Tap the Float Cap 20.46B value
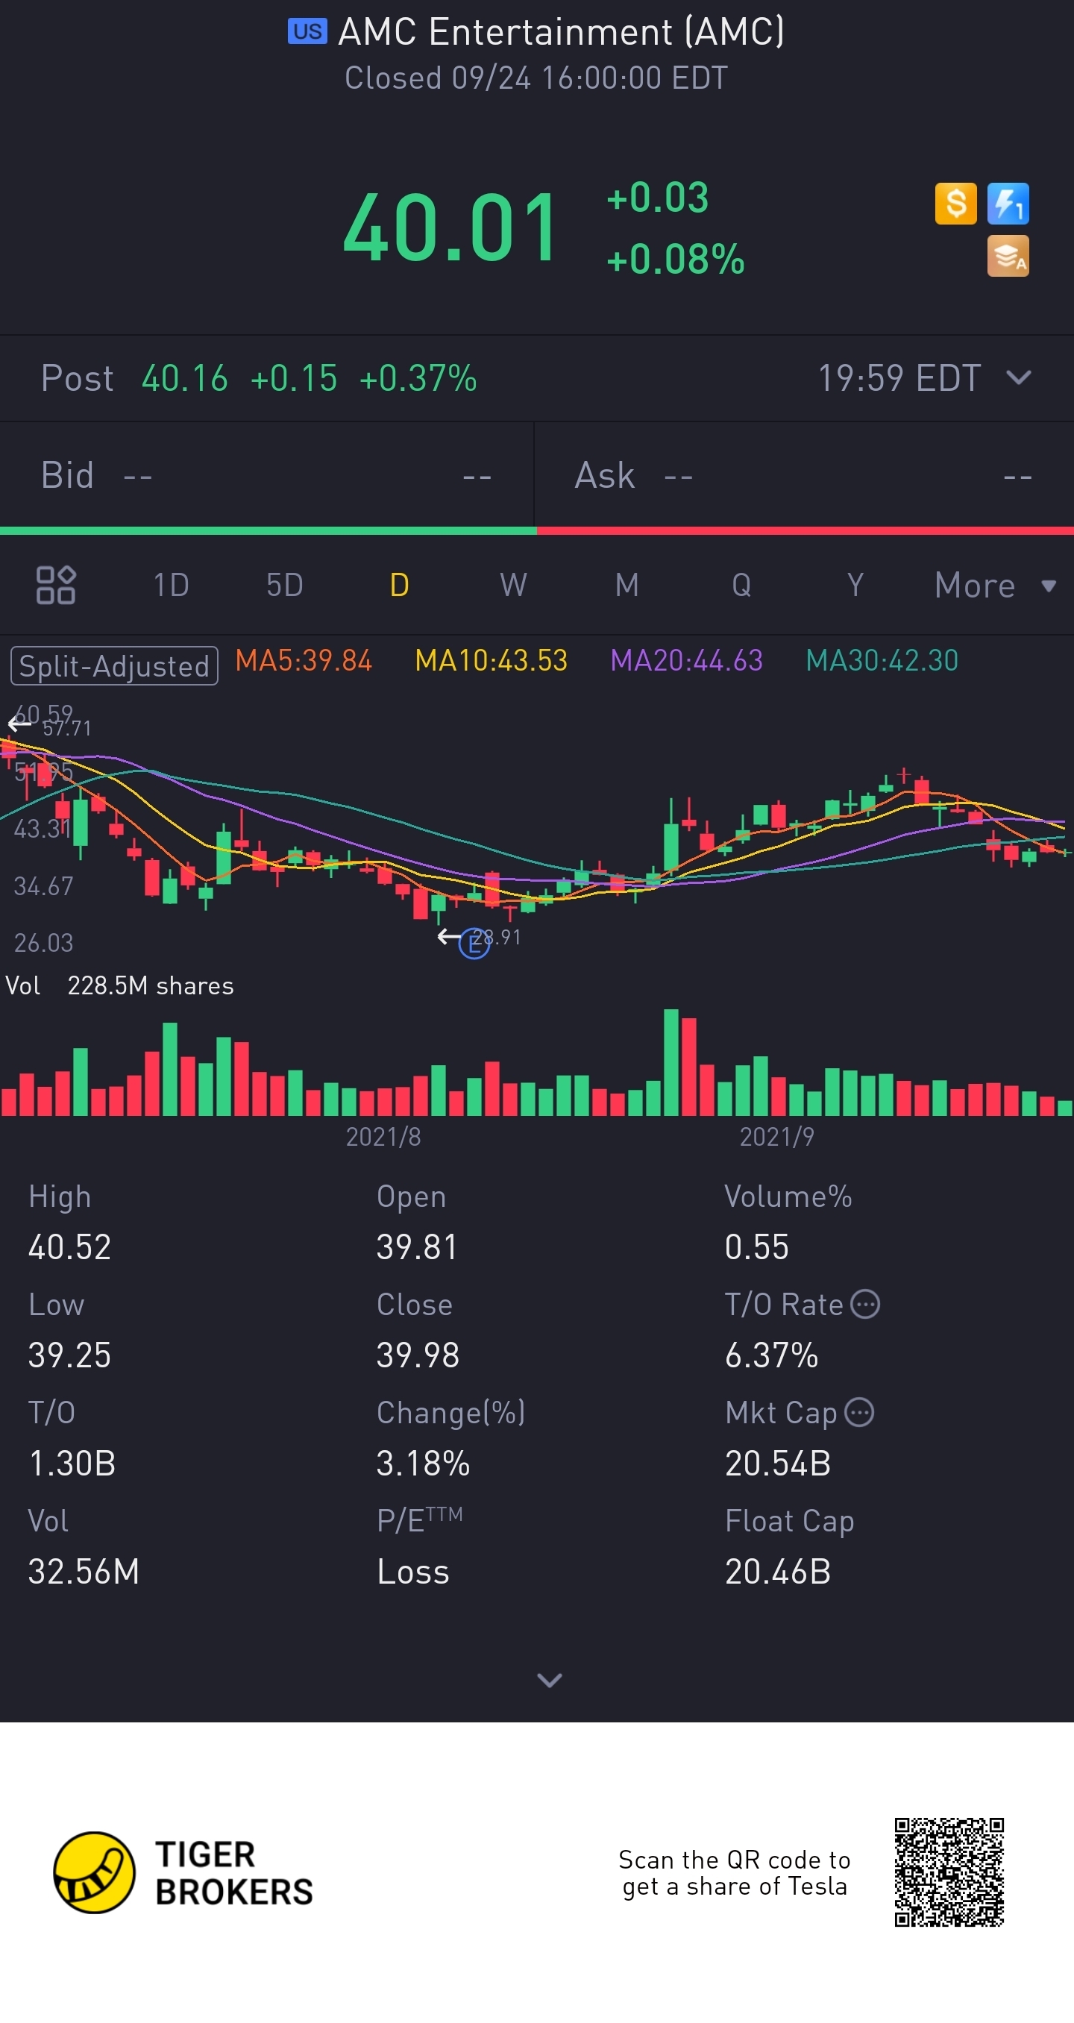Image resolution: width=1074 pixels, height=2023 pixels. pyautogui.click(x=777, y=1572)
